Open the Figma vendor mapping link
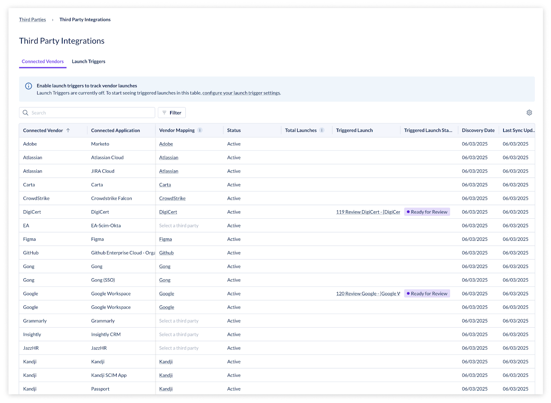The width and height of the screenshot is (551, 403). click(165, 239)
